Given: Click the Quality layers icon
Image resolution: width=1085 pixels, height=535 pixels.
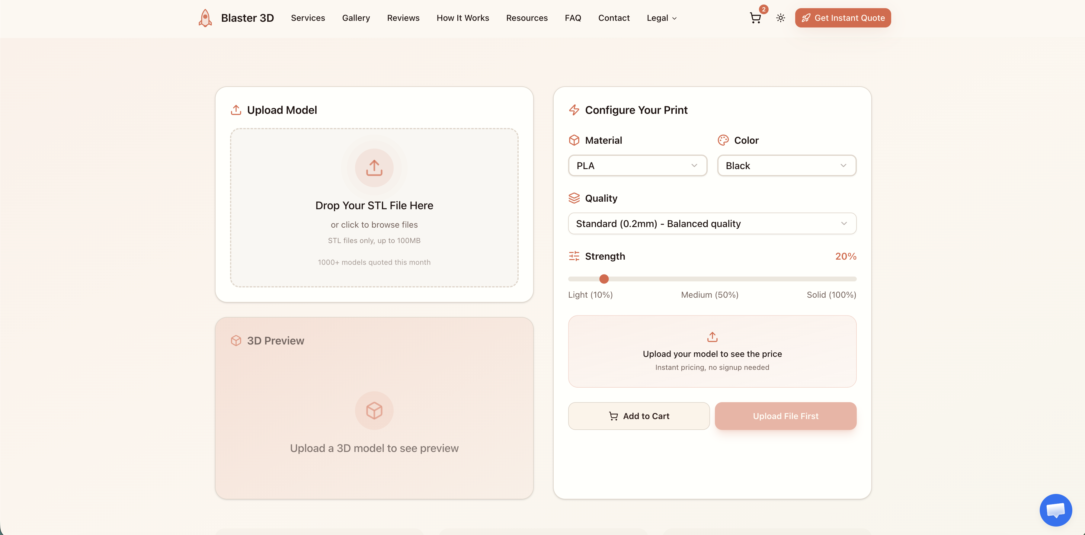Looking at the screenshot, I should [574, 198].
